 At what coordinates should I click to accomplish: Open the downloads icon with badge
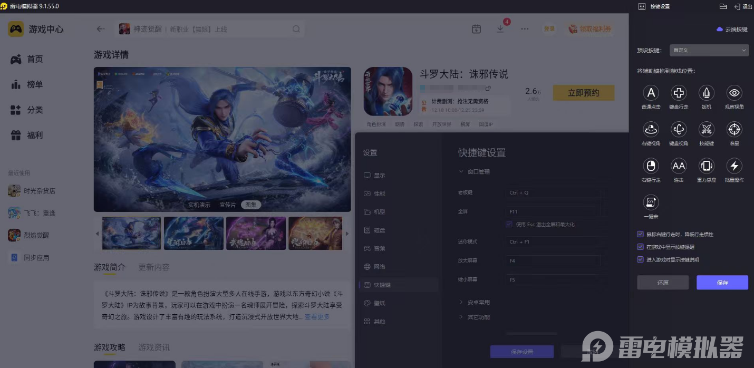click(x=500, y=29)
